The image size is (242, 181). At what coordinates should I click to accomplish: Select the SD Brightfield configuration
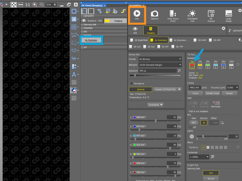pos(139,40)
